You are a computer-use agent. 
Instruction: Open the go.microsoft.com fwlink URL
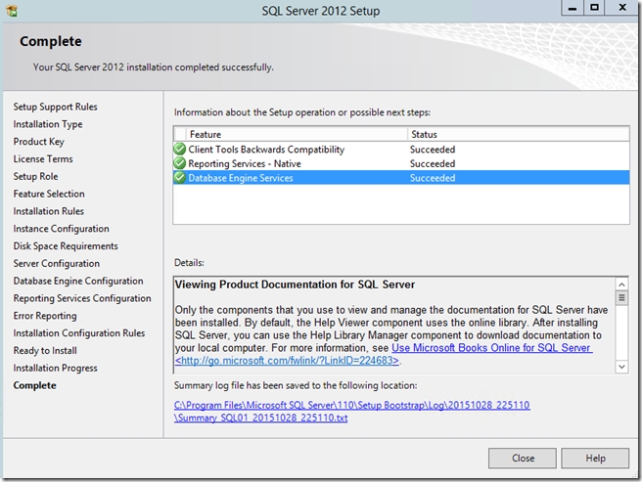(287, 361)
